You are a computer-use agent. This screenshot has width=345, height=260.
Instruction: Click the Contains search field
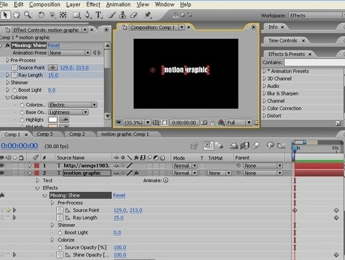315,63
